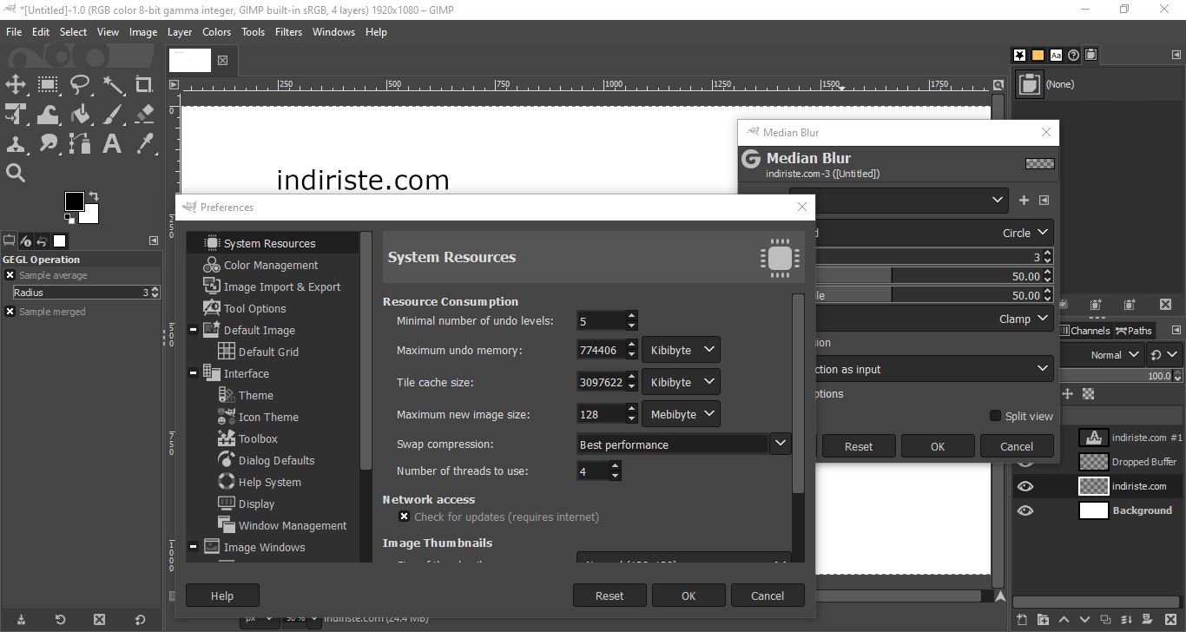
Task: Select the Warp Transform tool
Action: point(48,114)
